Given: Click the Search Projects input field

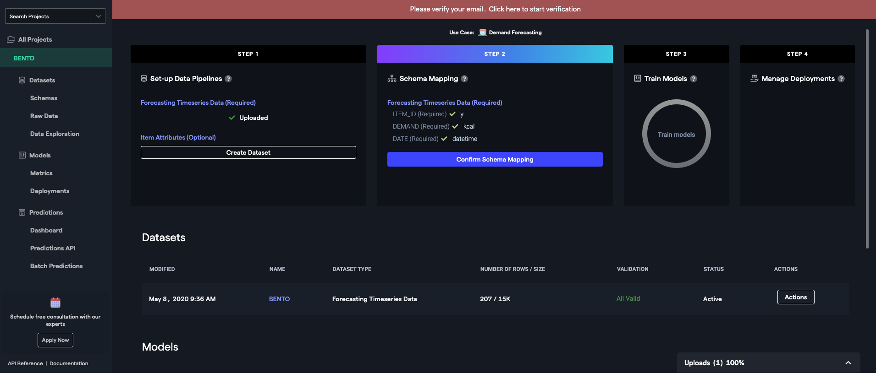Looking at the screenshot, I should (49, 16).
